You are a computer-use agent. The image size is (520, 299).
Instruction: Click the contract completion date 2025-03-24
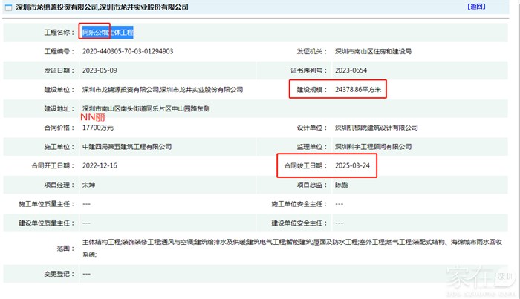353,165
